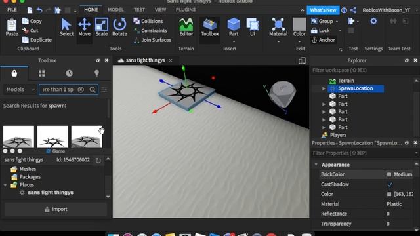Open the toolbox Inventory grid tab
Image resolution: width=420 pixels, height=236 pixels.
tap(42, 73)
